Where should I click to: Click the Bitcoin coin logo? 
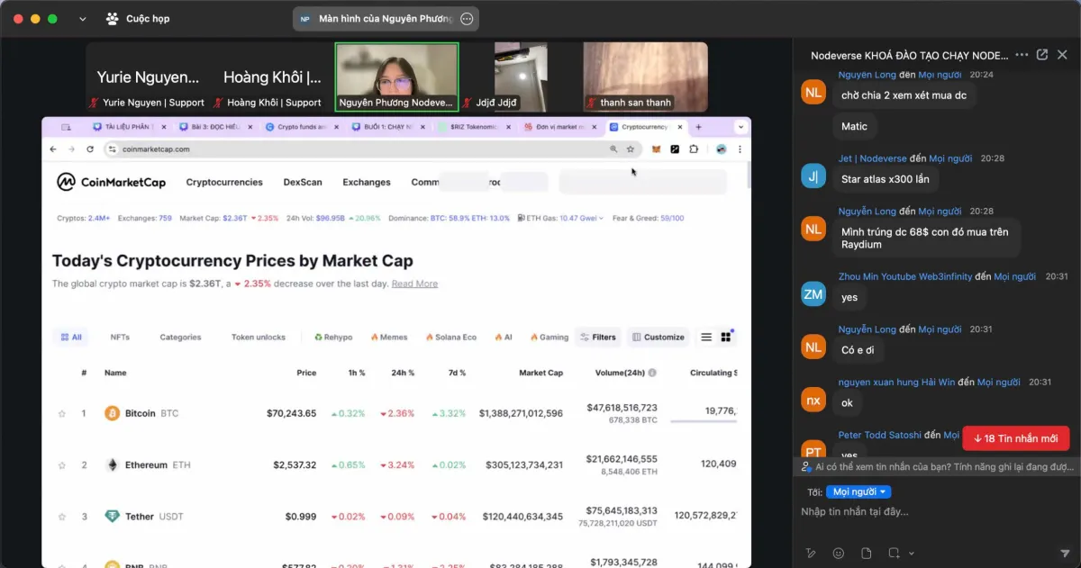tap(113, 413)
